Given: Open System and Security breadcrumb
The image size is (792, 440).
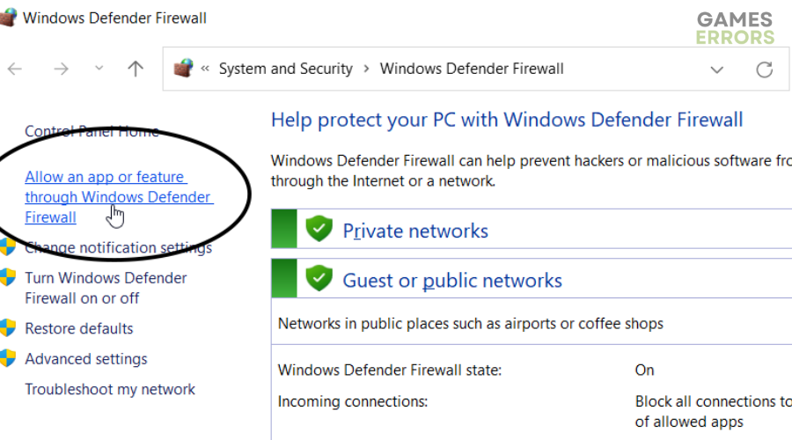Looking at the screenshot, I should 285,69.
